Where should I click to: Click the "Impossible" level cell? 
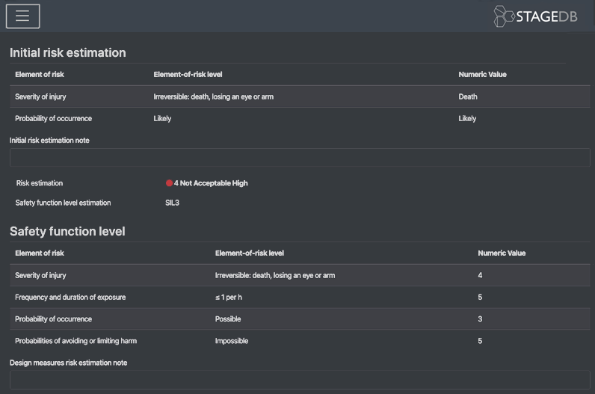coord(232,341)
